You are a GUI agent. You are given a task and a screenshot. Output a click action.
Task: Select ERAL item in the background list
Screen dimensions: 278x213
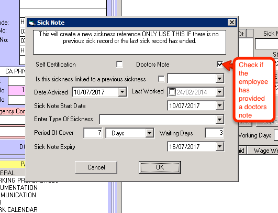click(7, 173)
